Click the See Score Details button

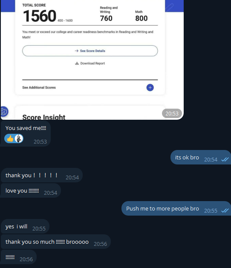(90, 51)
